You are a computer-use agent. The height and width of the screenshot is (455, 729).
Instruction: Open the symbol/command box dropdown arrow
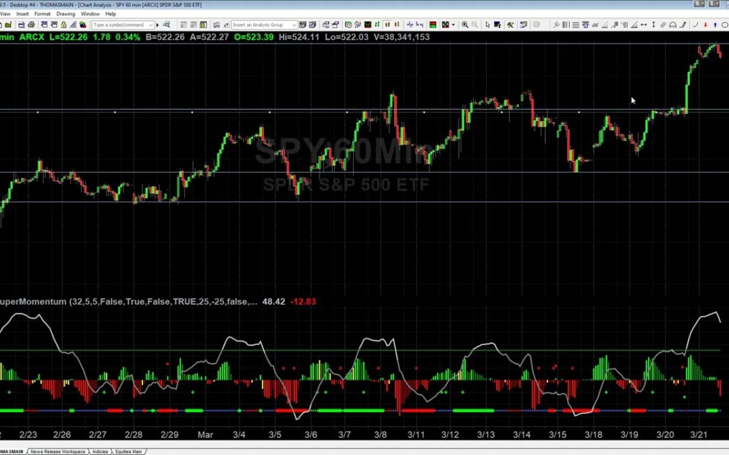(x=151, y=25)
